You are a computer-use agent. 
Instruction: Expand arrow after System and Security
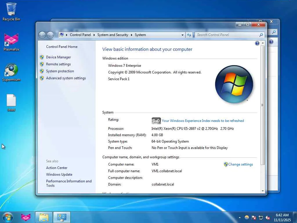tap(131, 35)
